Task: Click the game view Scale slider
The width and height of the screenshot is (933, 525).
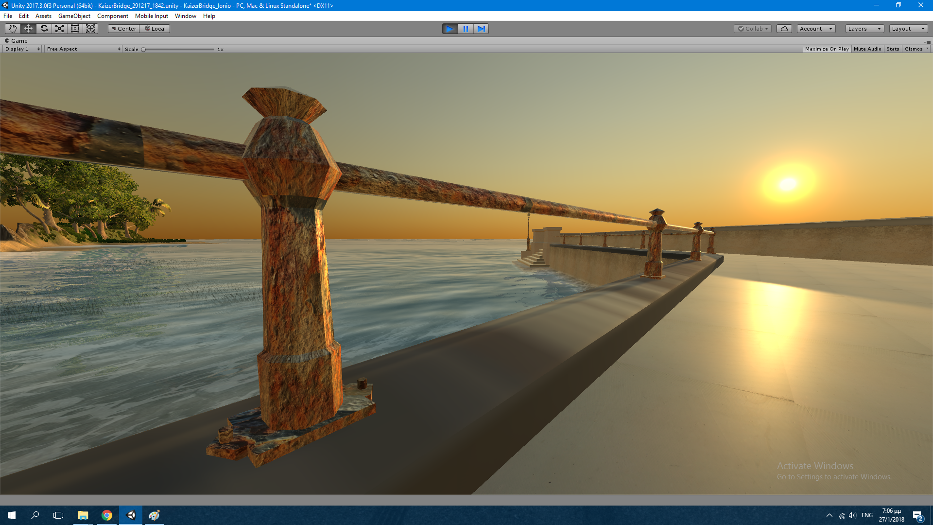Action: [x=178, y=50]
